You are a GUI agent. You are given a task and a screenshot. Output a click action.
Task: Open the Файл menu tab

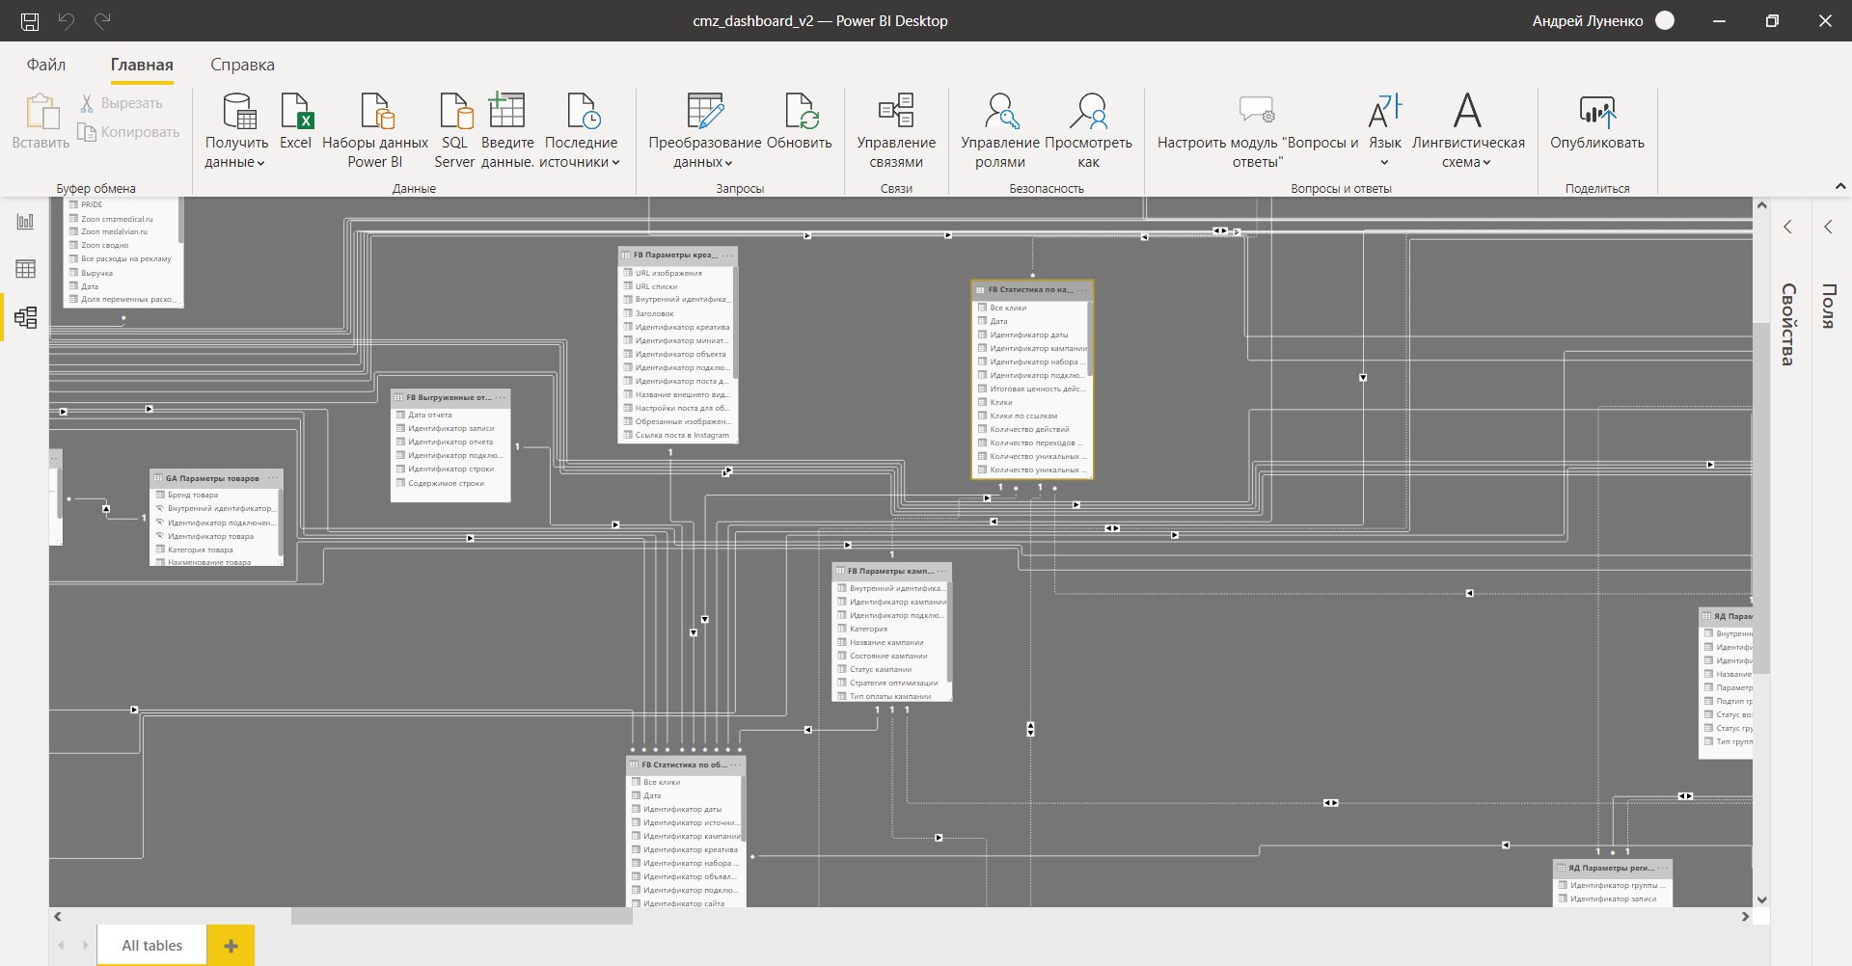pos(46,65)
